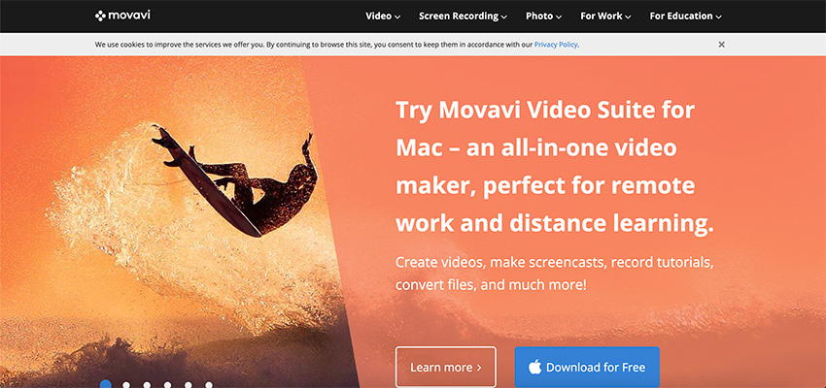Open the Privacy Policy link
Screen dimensions: 826x388
point(556,45)
